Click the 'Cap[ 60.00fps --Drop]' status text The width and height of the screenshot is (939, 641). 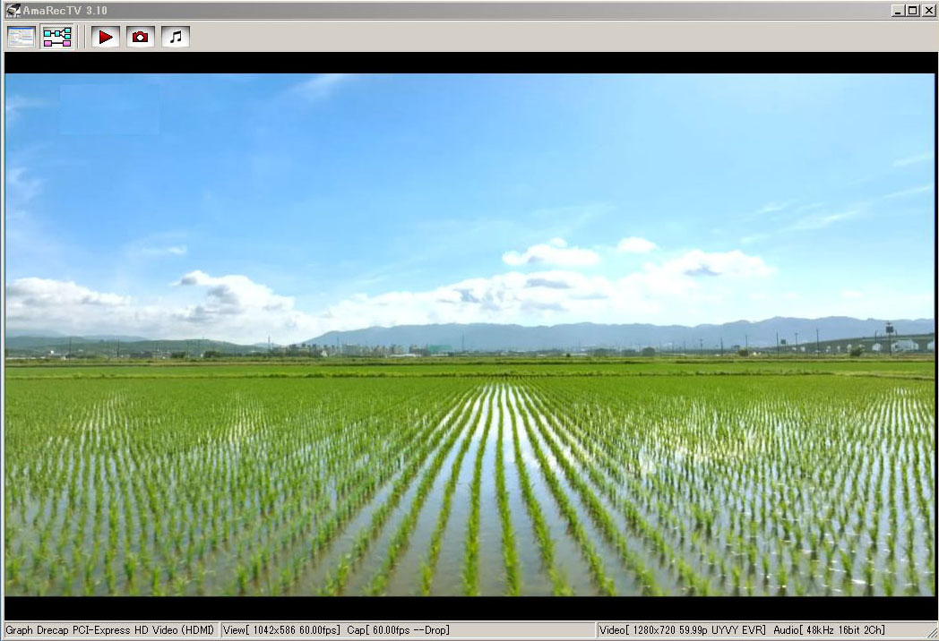(x=398, y=629)
